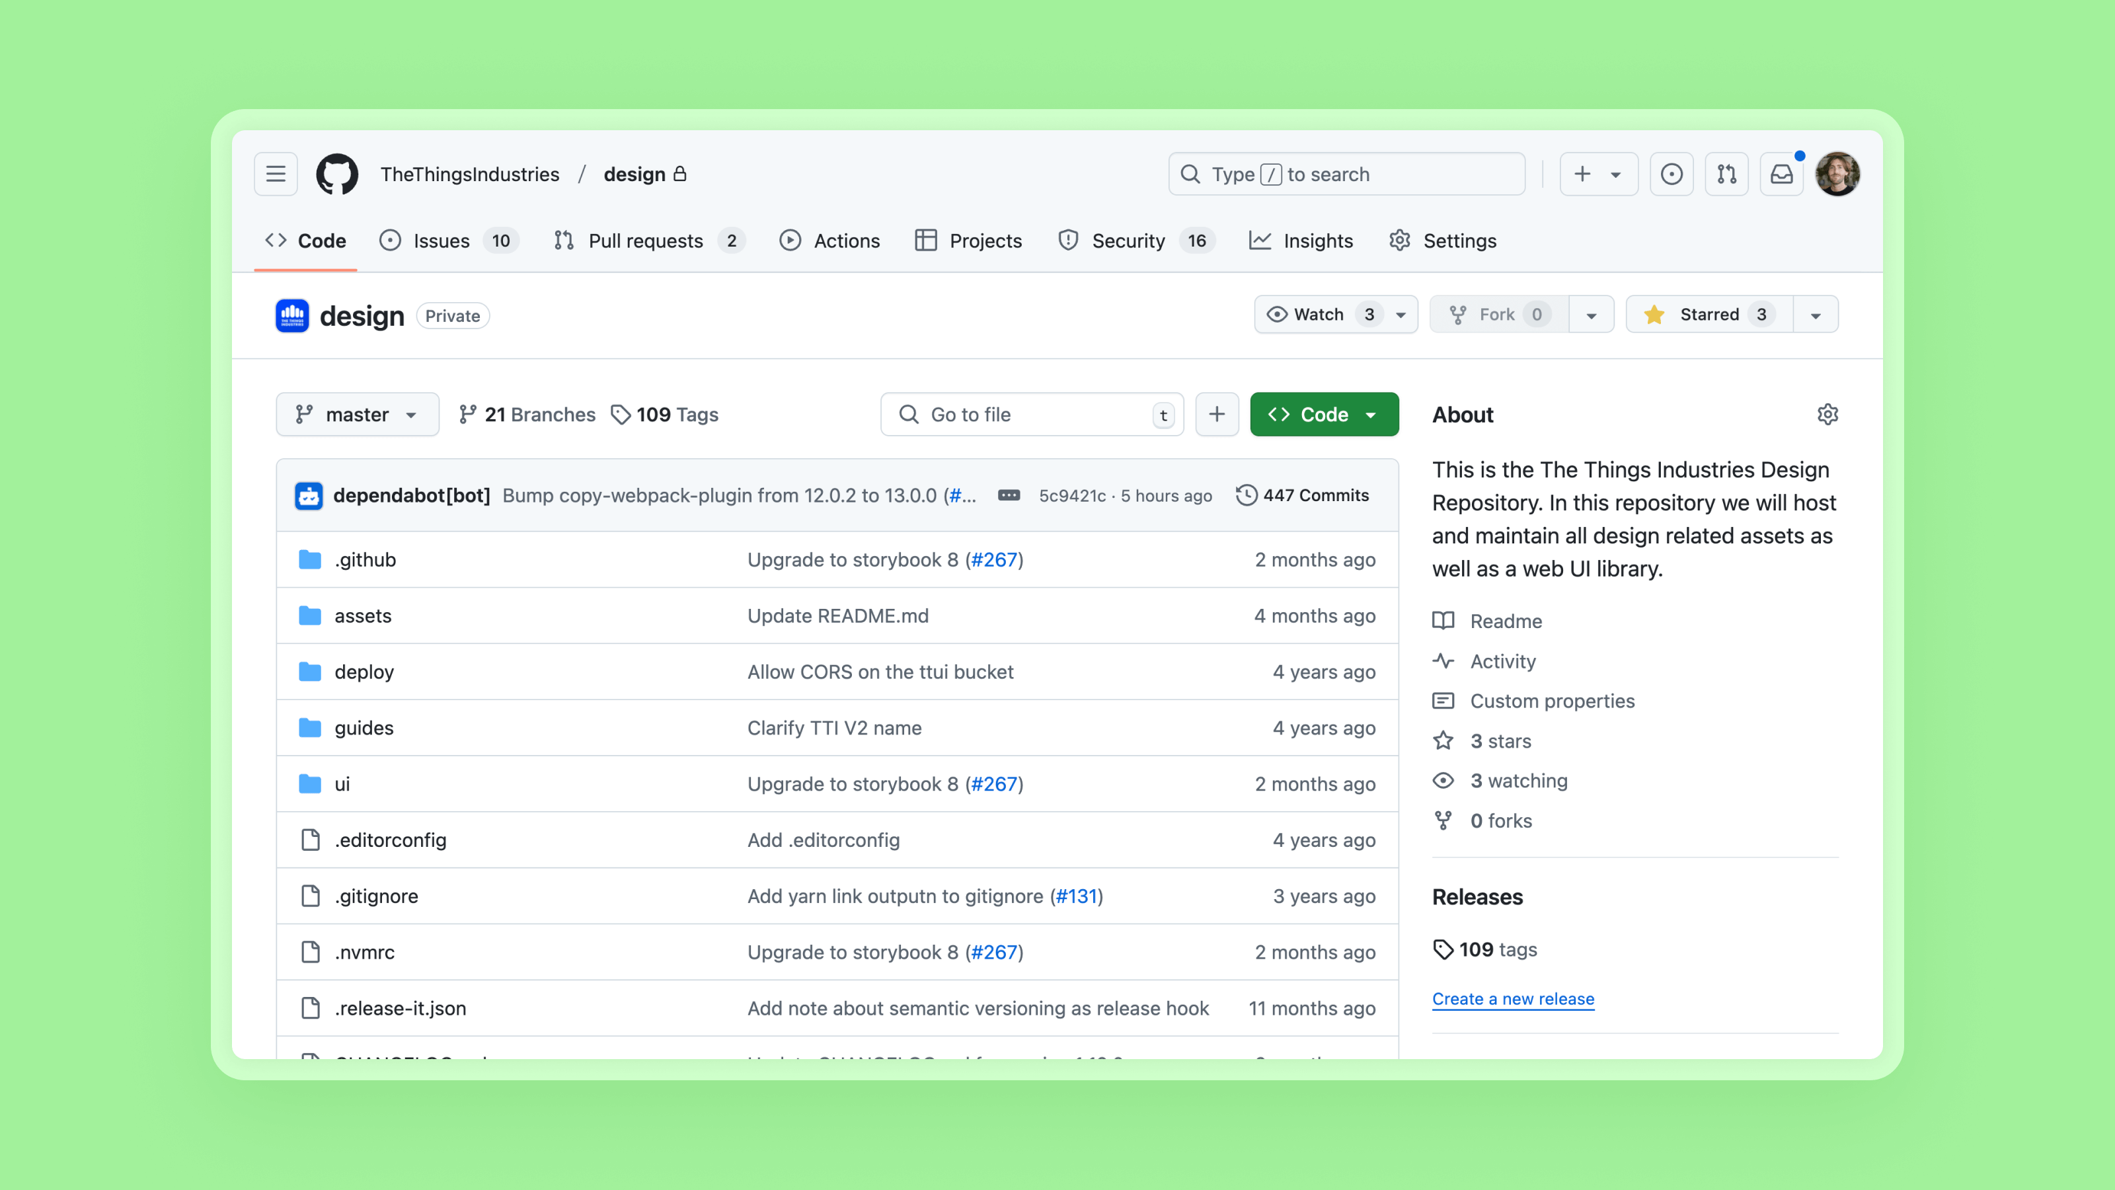2115x1190 pixels.
Task: Click the GitHub Octocat logo
Action: [x=336, y=174]
